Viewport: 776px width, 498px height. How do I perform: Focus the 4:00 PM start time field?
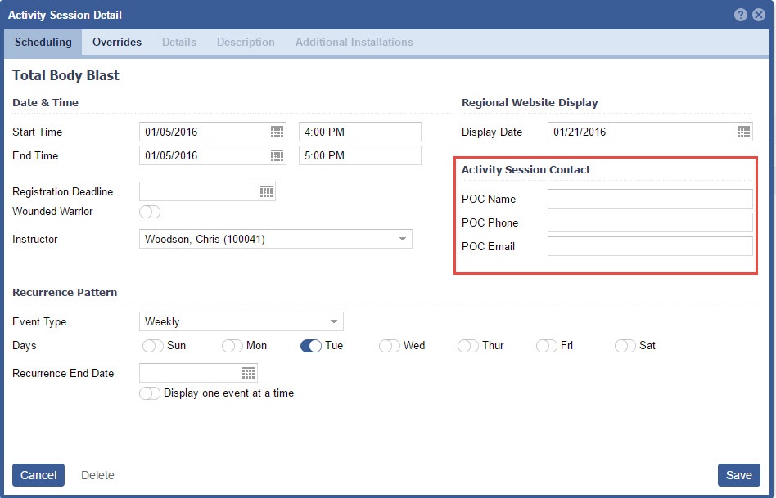pyautogui.click(x=359, y=132)
